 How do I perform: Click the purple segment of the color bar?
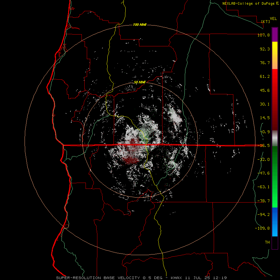(x=275, y=35)
